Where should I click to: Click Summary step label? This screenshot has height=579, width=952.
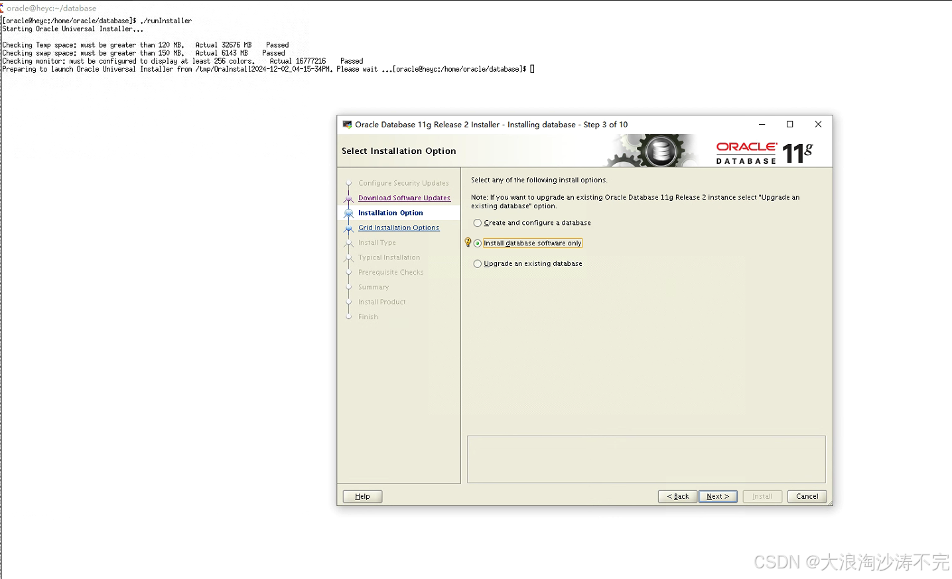(374, 287)
